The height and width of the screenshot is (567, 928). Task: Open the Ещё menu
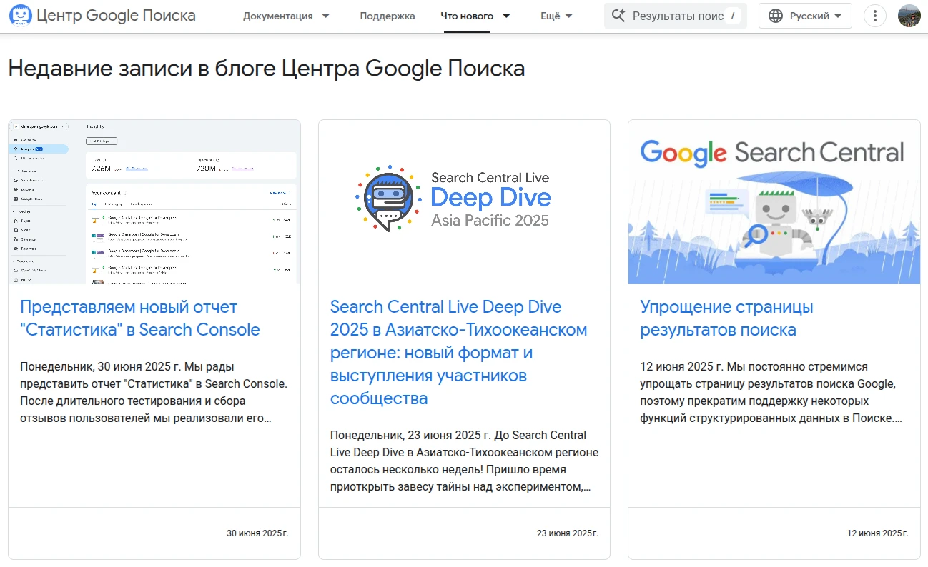(556, 16)
